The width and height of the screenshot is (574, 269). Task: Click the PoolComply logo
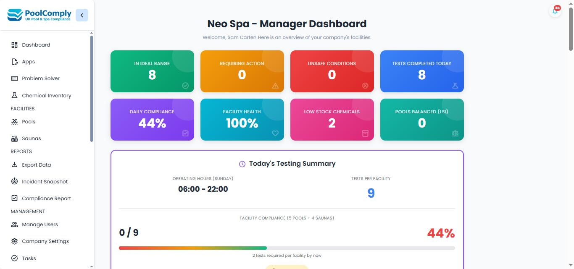pos(39,15)
